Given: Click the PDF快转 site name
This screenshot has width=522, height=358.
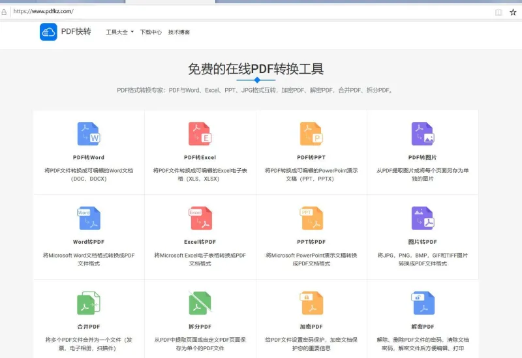Looking at the screenshot, I should point(76,31).
